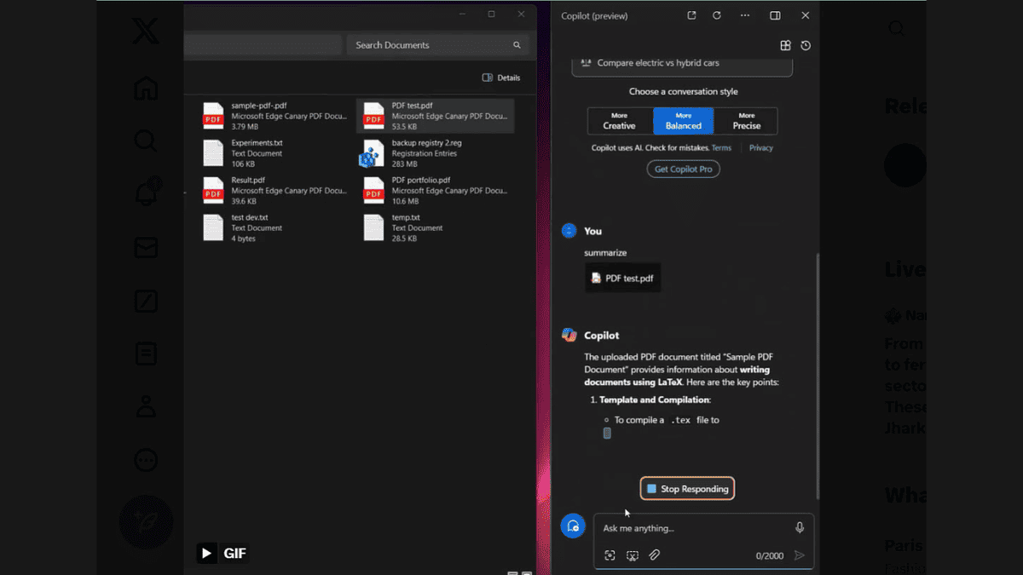Click Stop Responding button
The image size is (1023, 575).
tap(687, 489)
